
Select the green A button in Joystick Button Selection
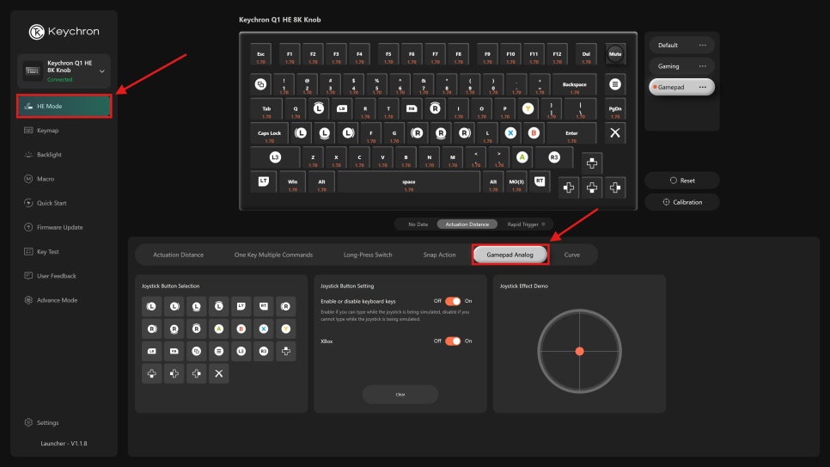[218, 329]
